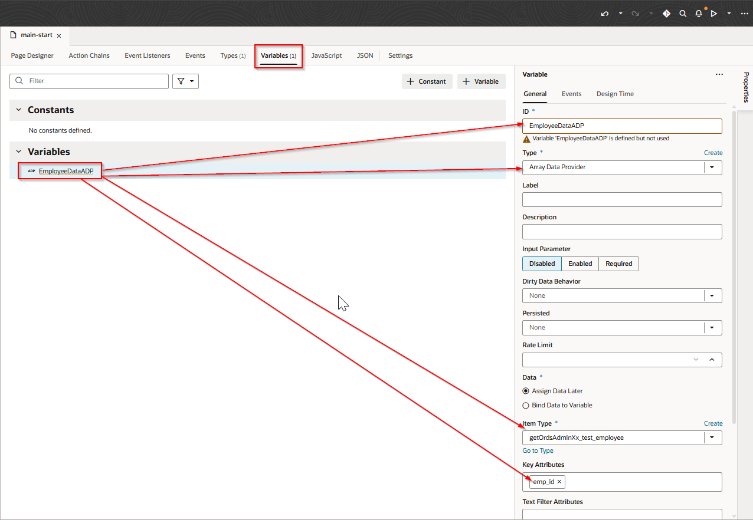The height and width of the screenshot is (520, 753).
Task: Close the main-start tab
Action: click(59, 36)
